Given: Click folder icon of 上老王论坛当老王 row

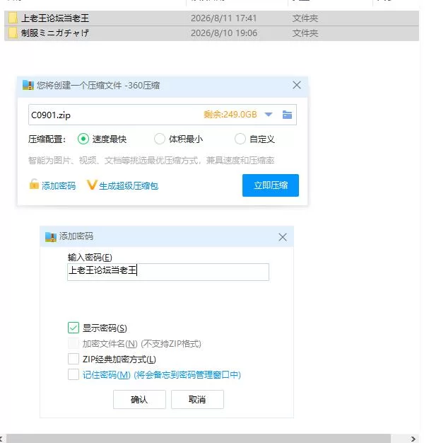Looking at the screenshot, I should click(x=13, y=18).
